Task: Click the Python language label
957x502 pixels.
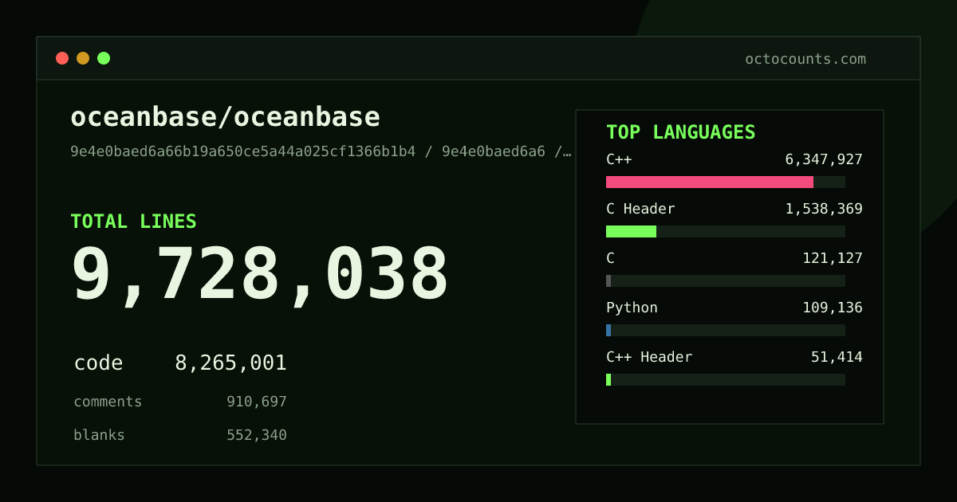Action: coord(632,308)
